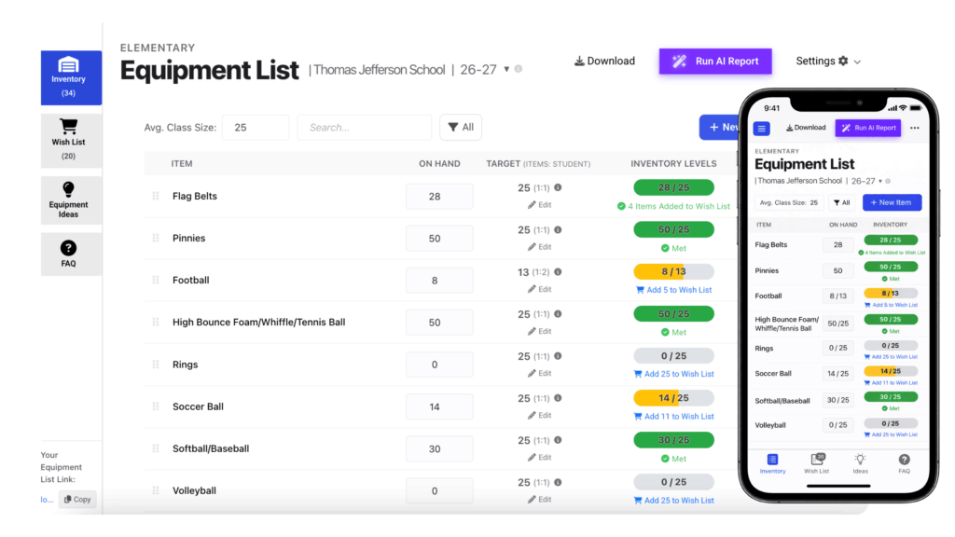Image resolution: width=955 pixels, height=537 pixels.
Task: Select High Bounce Foam/Whiffle/Tennis Ball row name
Action: coord(259,322)
